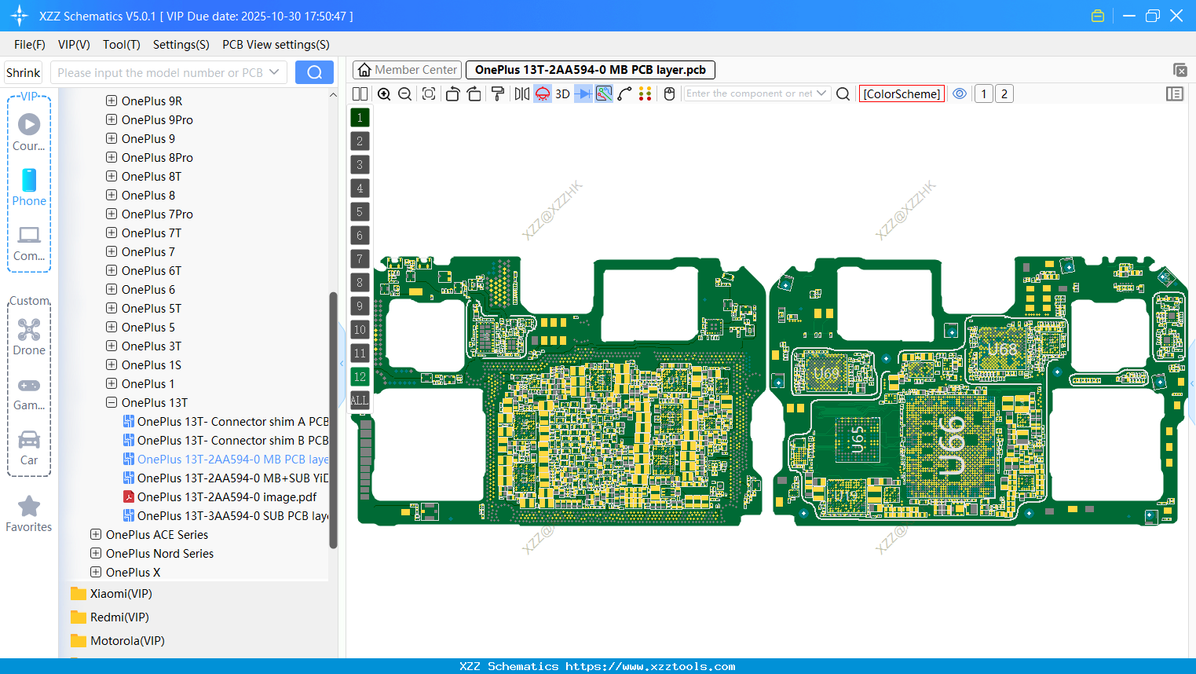Image resolution: width=1196 pixels, height=674 pixels.
Task: Select the Computer category
Action: (x=29, y=244)
